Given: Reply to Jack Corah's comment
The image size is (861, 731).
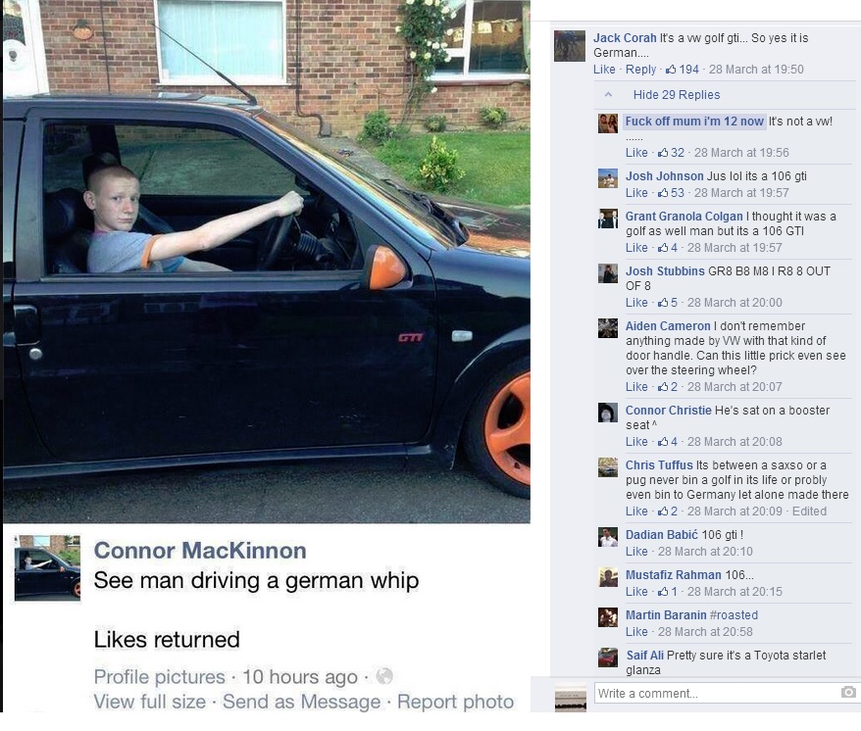Looking at the screenshot, I should click(640, 70).
